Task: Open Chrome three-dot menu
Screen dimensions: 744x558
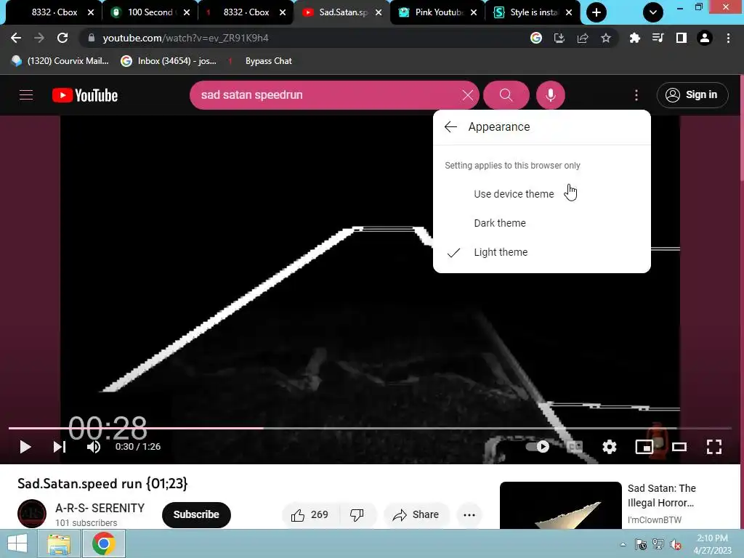Action: [x=728, y=38]
